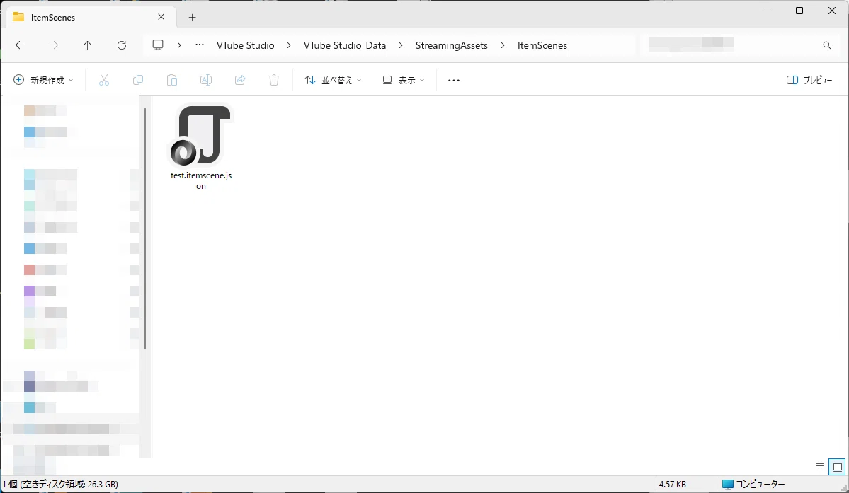Click the 4.57 KB size in status bar

(x=673, y=484)
